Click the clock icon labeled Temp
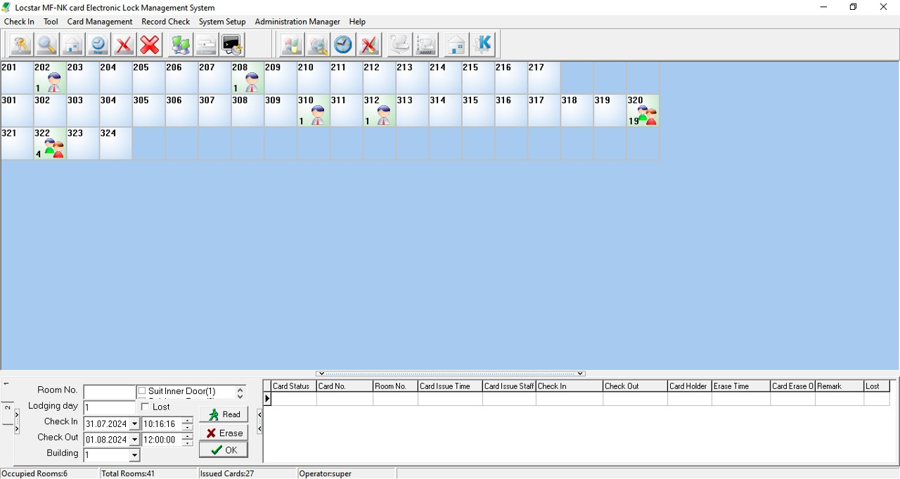This screenshot has height=479, width=900. click(98, 45)
